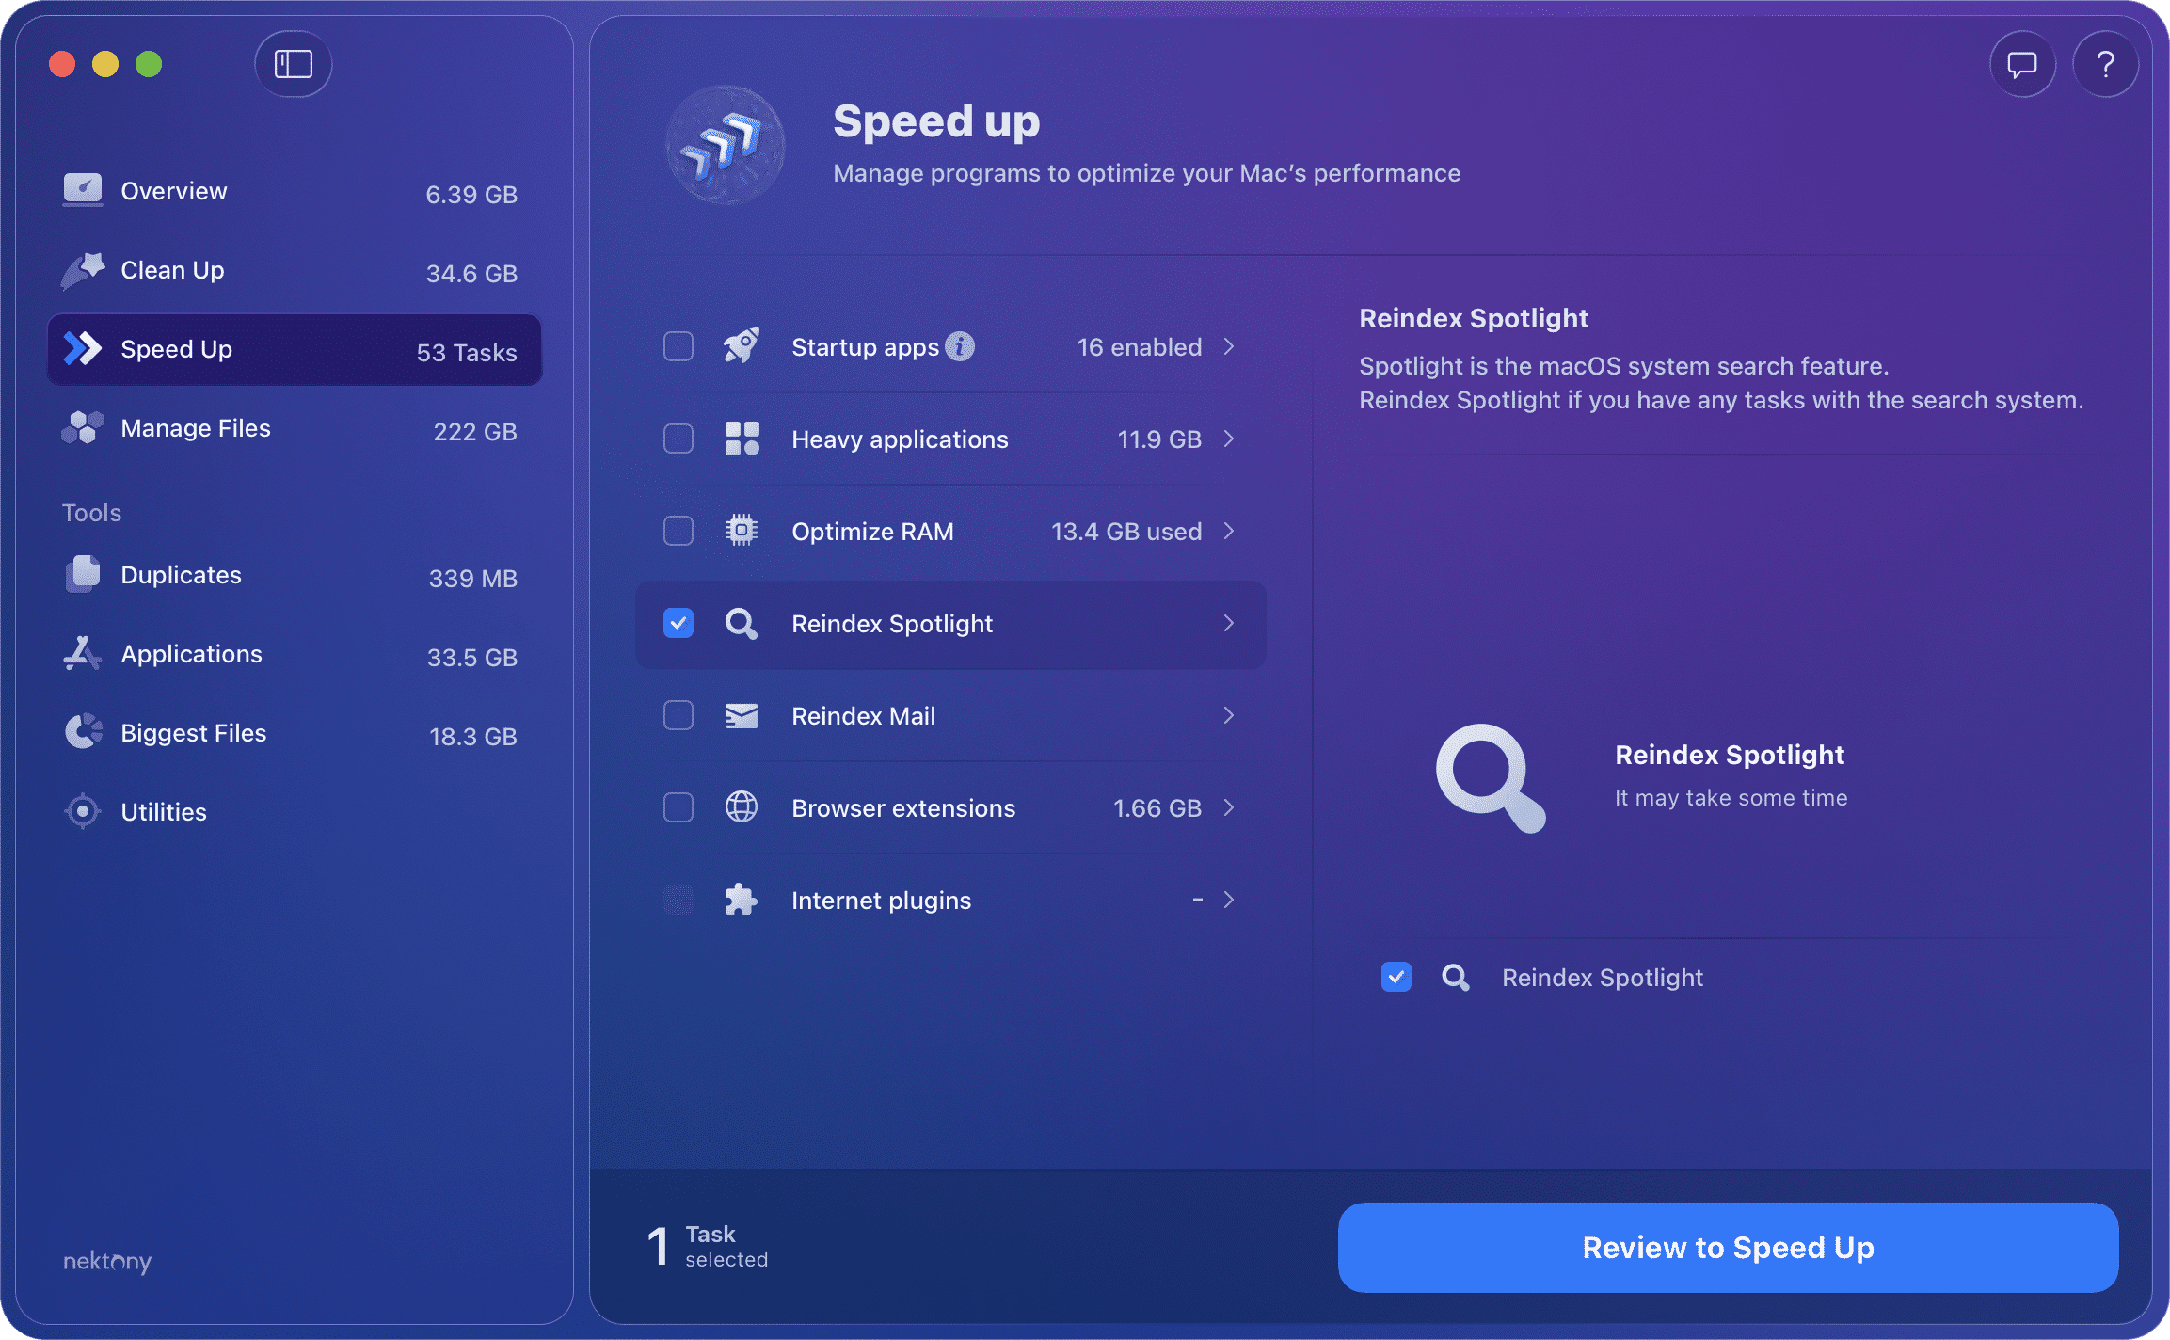This screenshot has width=2170, height=1340.
Task: Check the Heavy applications checkbox
Action: point(678,439)
